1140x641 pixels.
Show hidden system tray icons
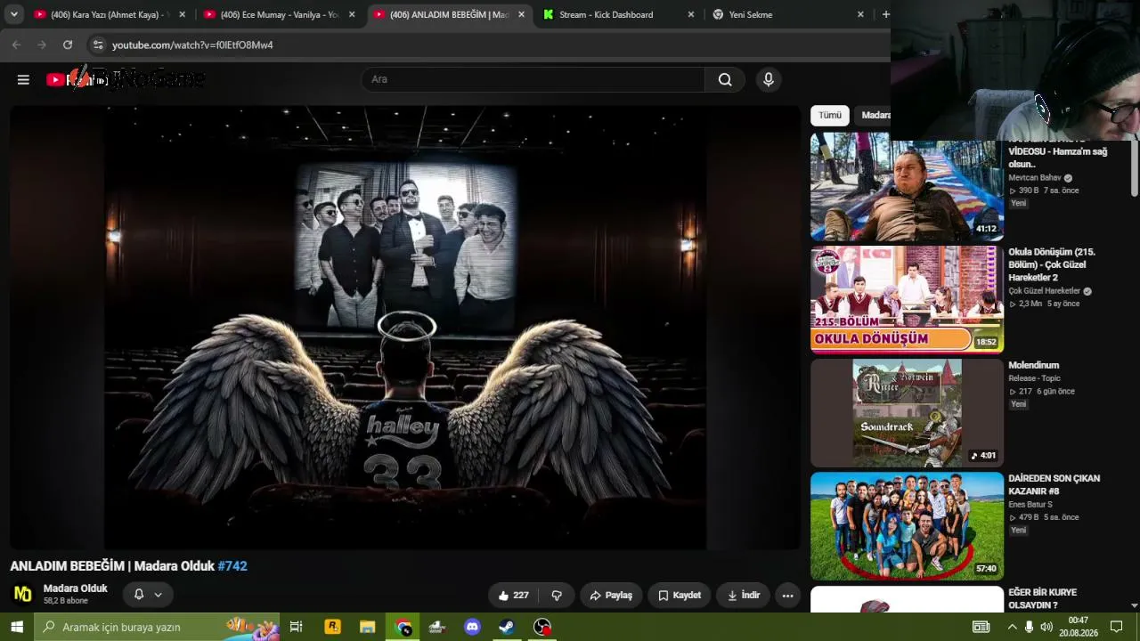pyautogui.click(x=1012, y=627)
